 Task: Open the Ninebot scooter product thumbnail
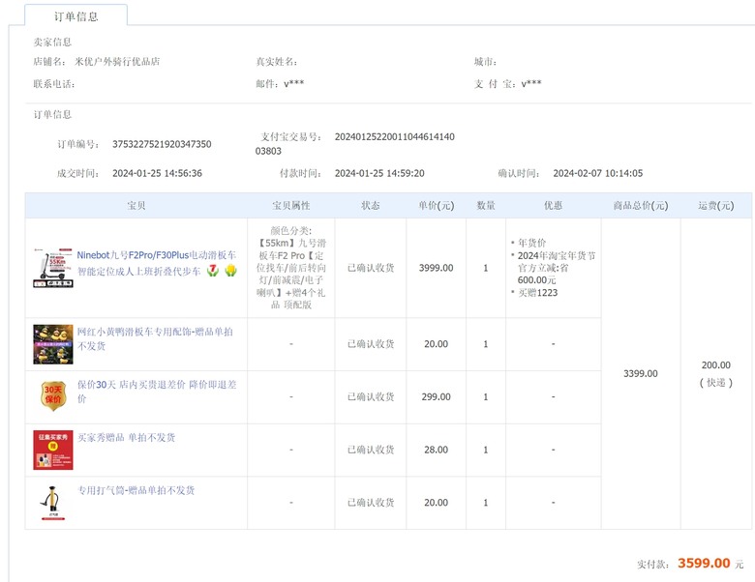(53, 268)
